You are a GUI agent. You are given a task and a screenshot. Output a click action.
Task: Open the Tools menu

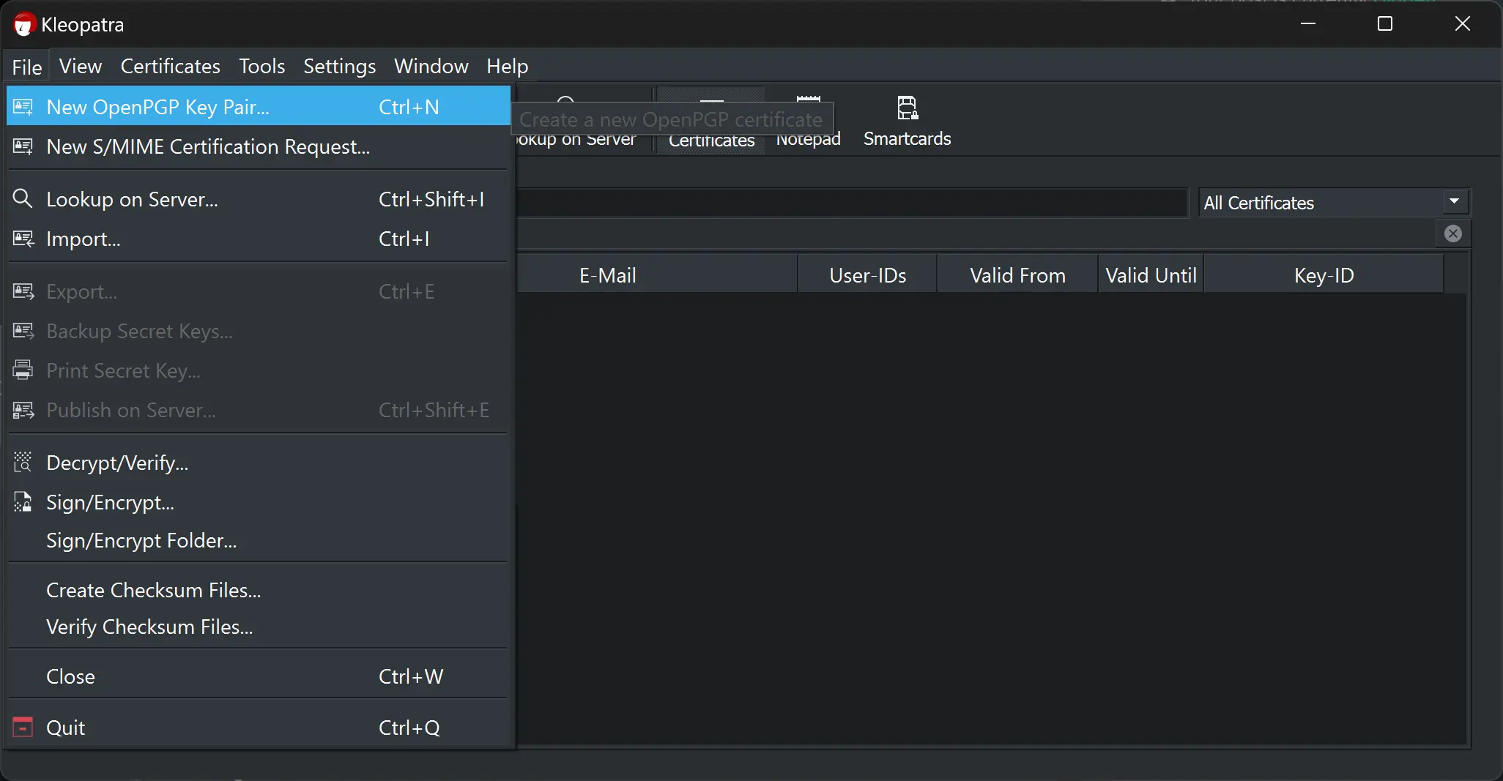point(261,66)
